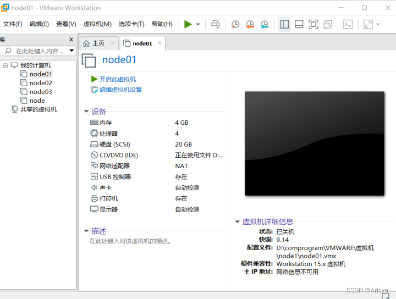Toggle the library sidebar view icon
This screenshot has height=299, width=396.
(284, 25)
